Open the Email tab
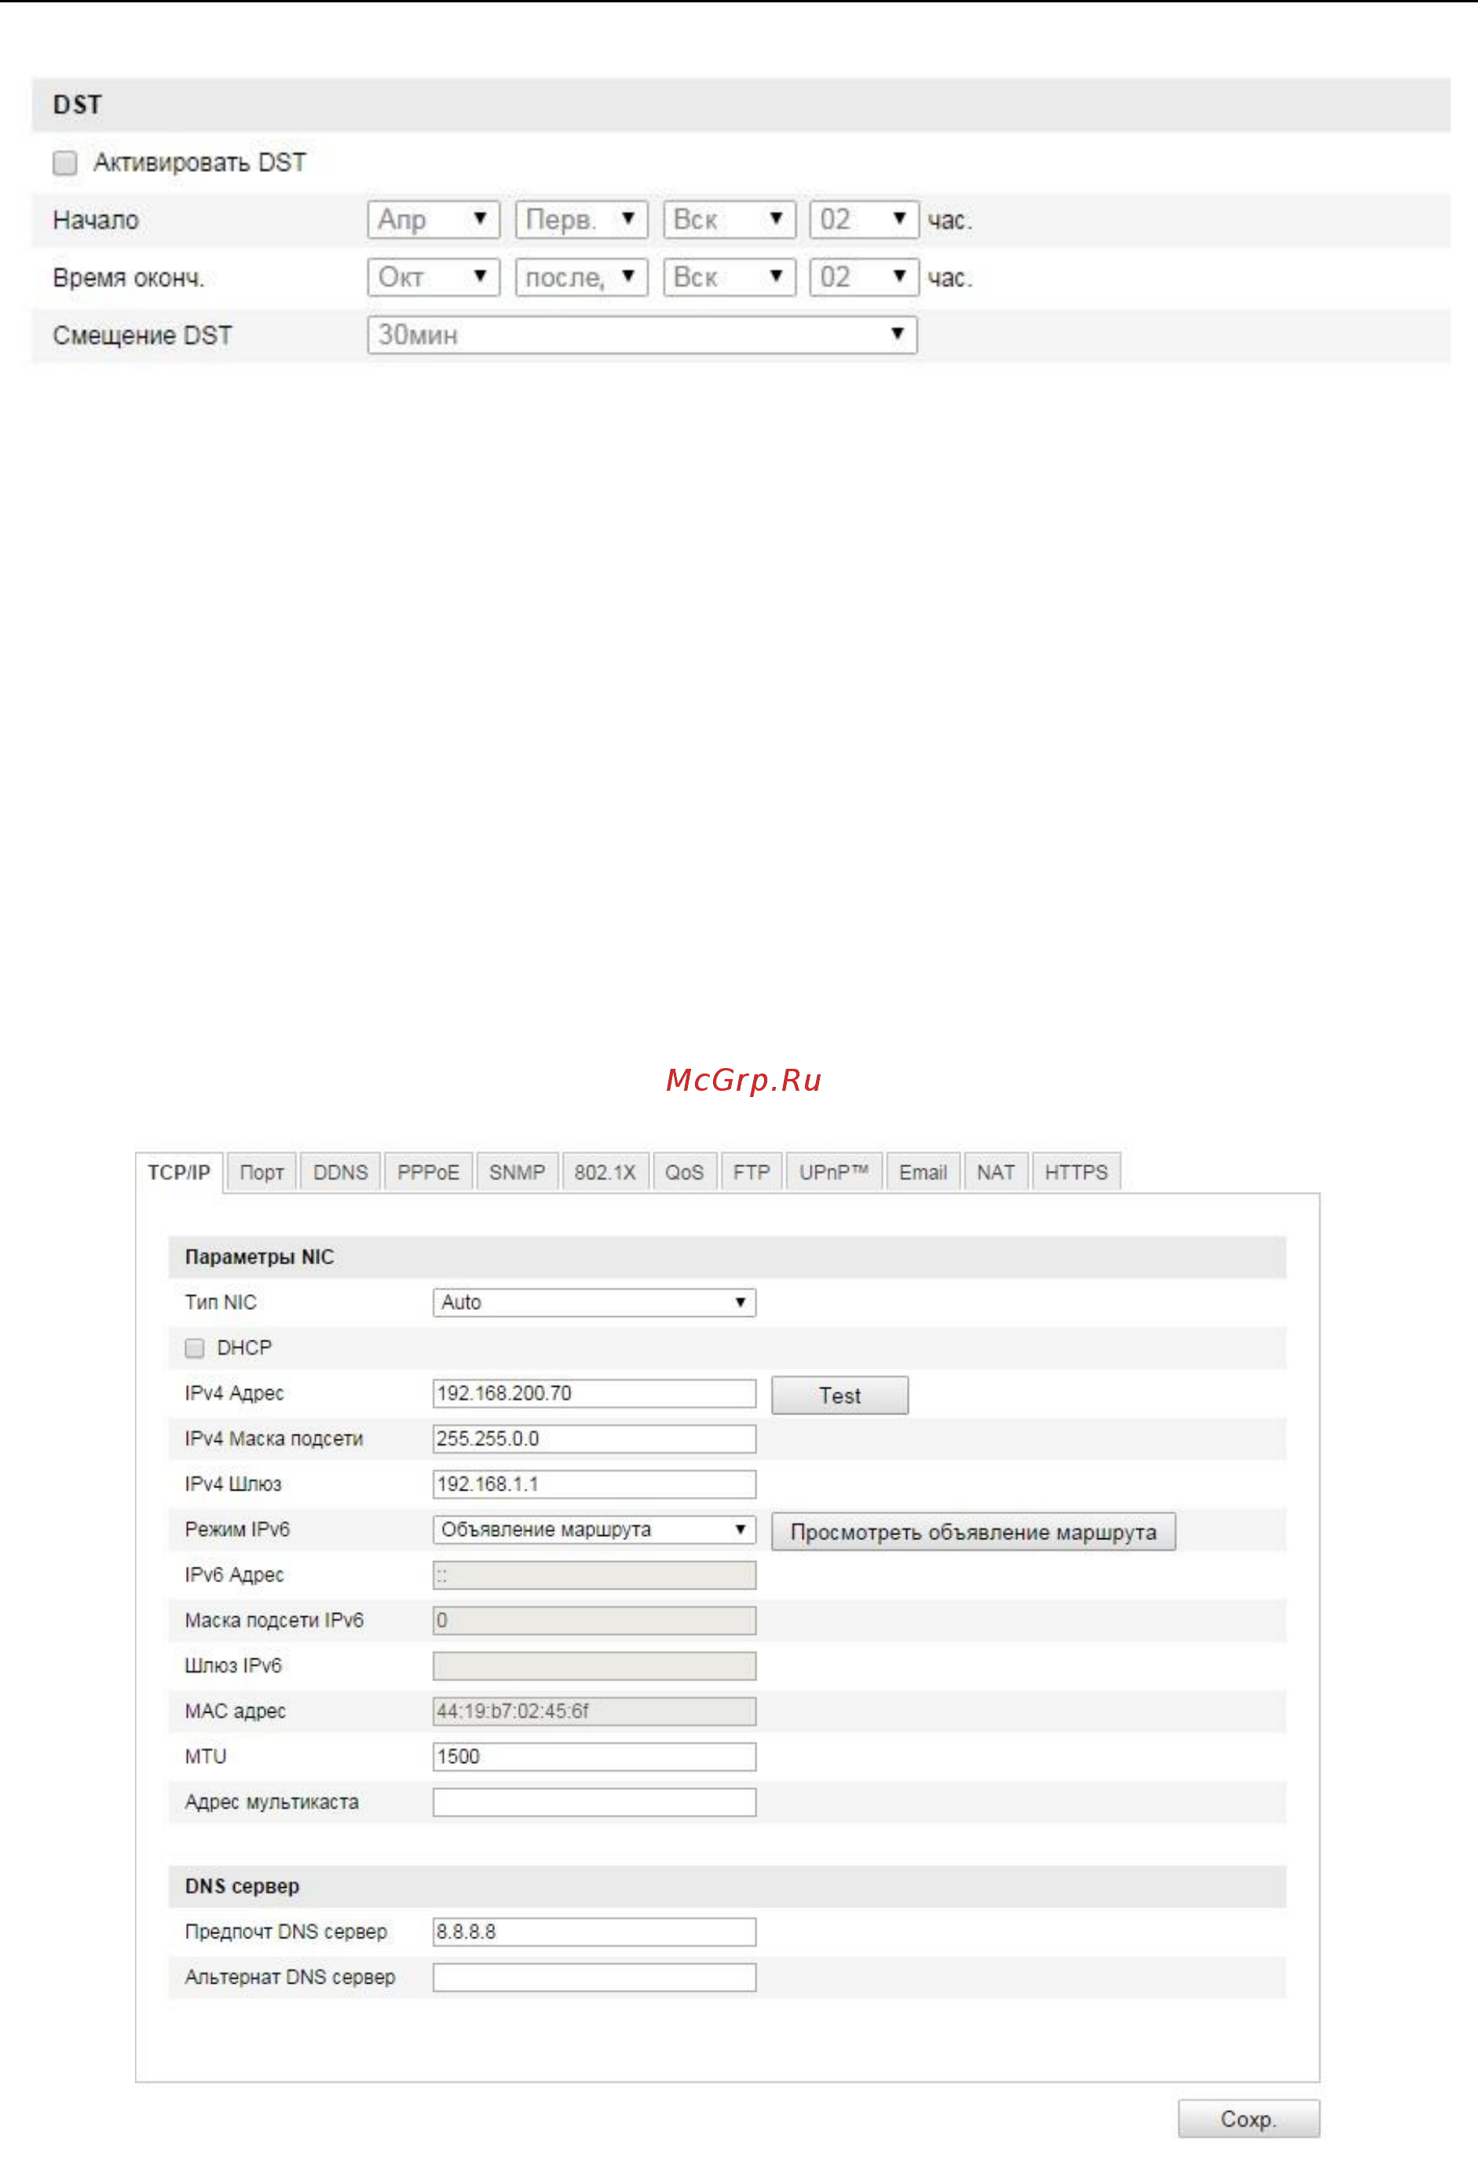The image size is (1478, 2158). [923, 1172]
